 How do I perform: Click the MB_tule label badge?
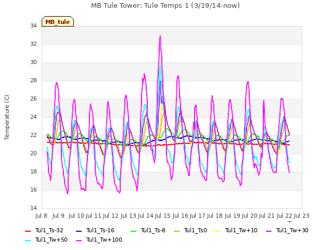[x=58, y=21]
